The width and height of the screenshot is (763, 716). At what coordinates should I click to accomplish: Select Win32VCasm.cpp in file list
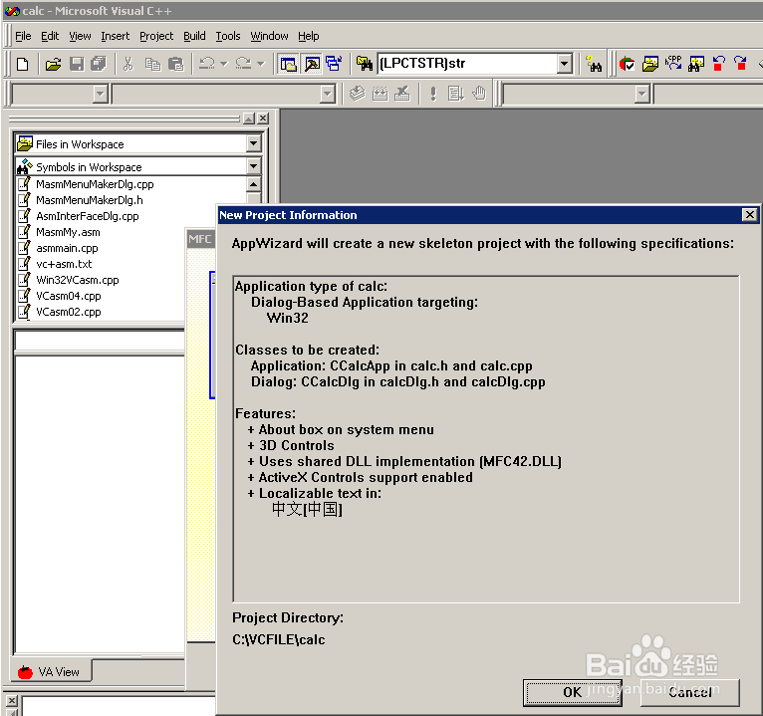pos(78,280)
